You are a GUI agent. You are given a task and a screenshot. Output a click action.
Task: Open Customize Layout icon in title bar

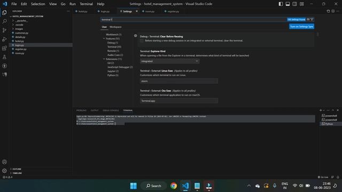tap(301, 4)
